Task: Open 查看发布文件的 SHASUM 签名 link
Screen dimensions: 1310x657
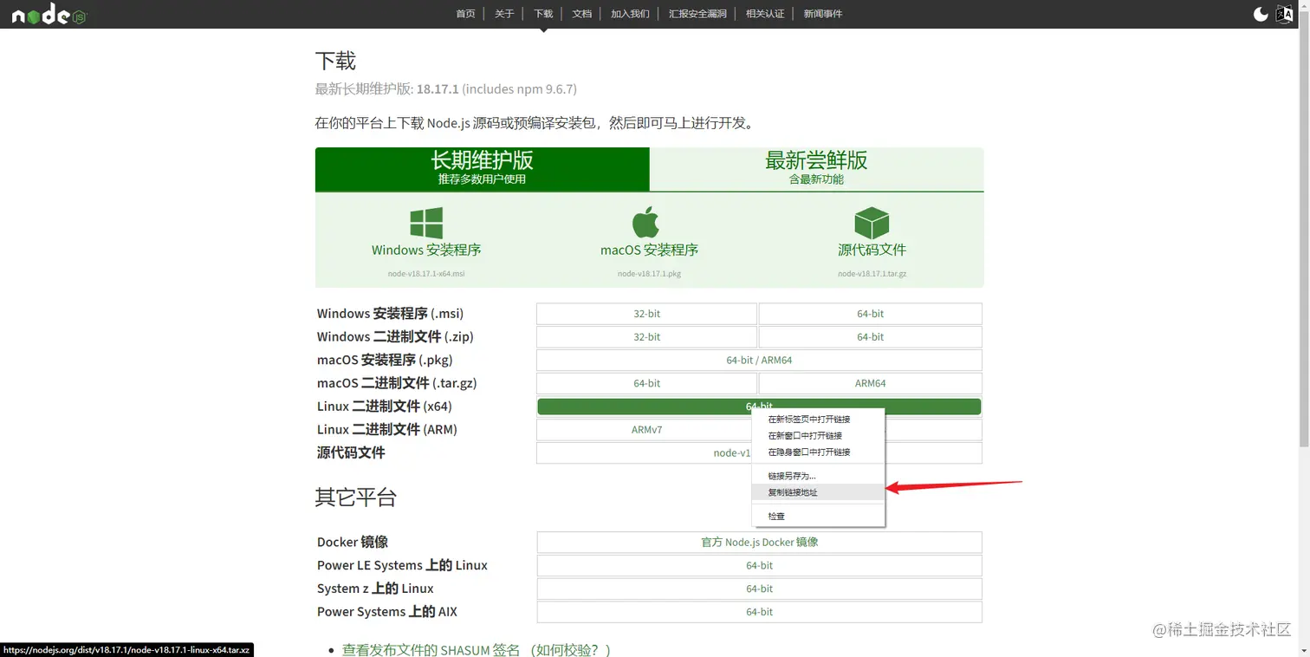Action: click(x=431, y=649)
